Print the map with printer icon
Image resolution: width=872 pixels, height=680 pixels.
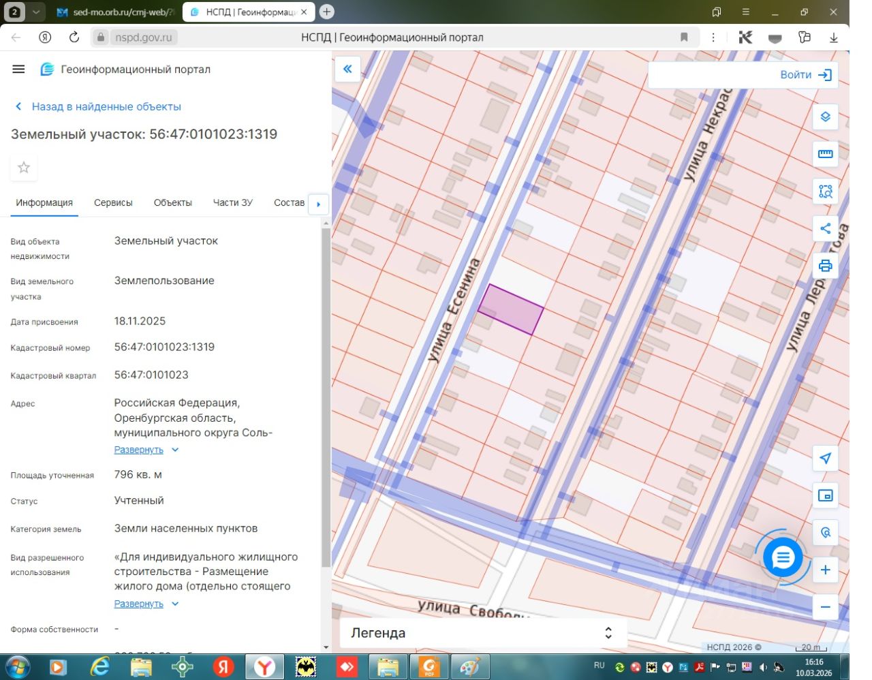pyautogui.click(x=825, y=265)
